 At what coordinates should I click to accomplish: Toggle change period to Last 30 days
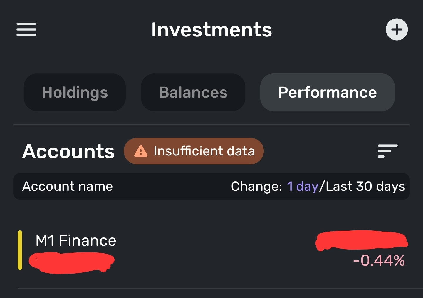tap(365, 186)
